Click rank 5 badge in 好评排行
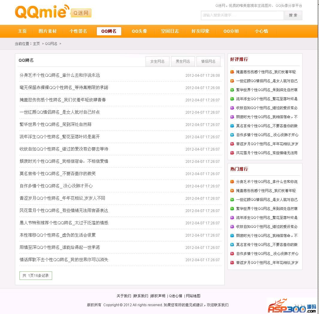This screenshot has height=314, width=319. pos(232,108)
